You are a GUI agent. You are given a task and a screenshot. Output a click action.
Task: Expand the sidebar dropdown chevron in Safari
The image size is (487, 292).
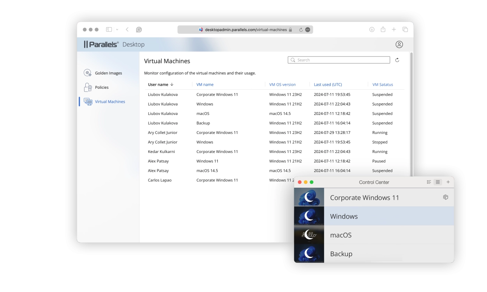click(117, 30)
